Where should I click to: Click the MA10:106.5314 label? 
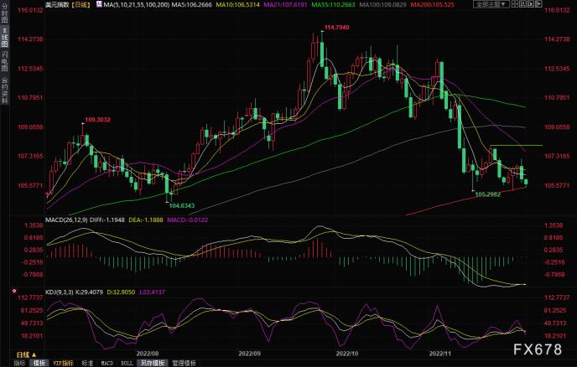pyautogui.click(x=237, y=5)
